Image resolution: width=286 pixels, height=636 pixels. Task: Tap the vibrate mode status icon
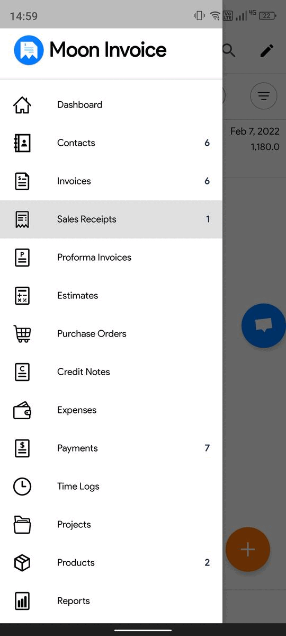point(200,16)
